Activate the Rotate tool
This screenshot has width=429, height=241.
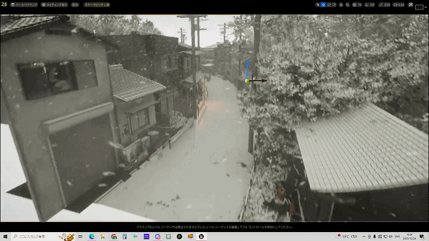[329, 5]
